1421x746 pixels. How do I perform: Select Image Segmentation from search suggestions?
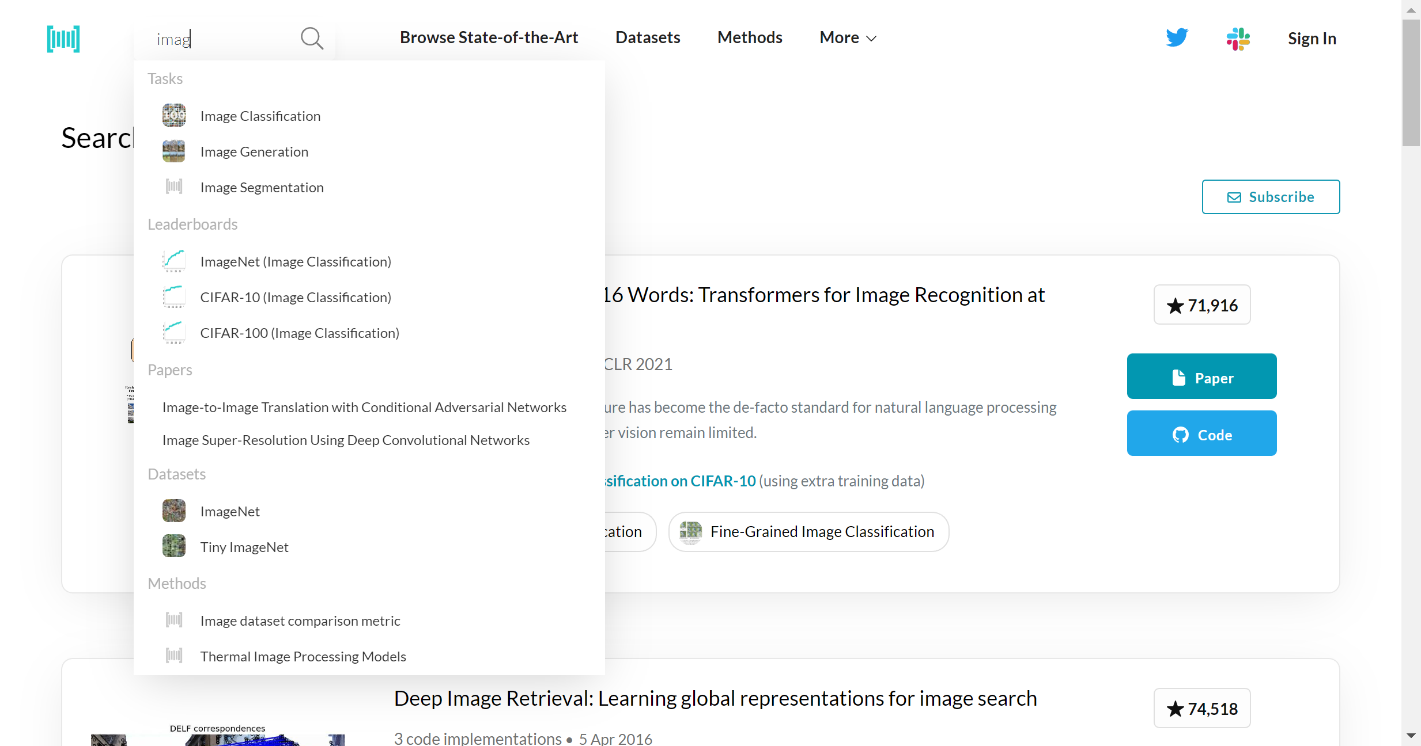262,186
